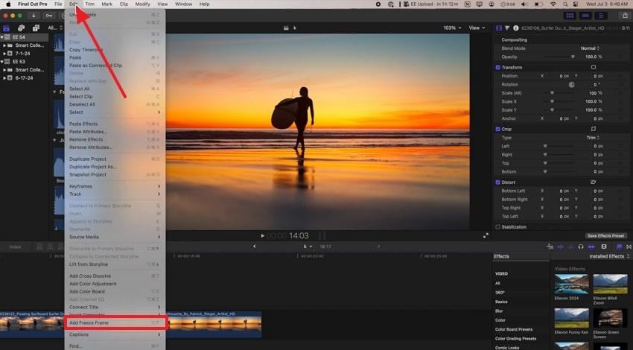The image size is (633, 350).
Task: Click the Play button under the viewer
Action: [x=262, y=235]
